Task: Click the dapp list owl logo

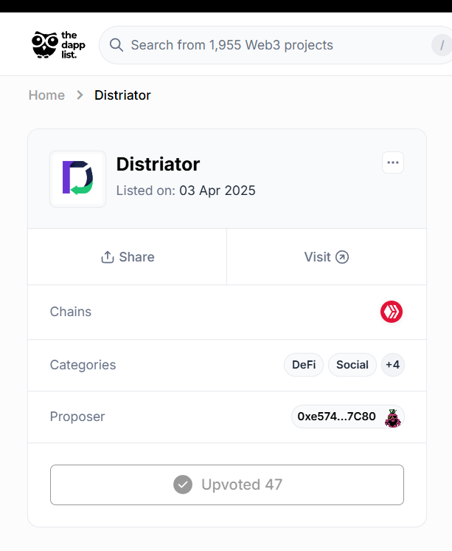Action: (58, 45)
